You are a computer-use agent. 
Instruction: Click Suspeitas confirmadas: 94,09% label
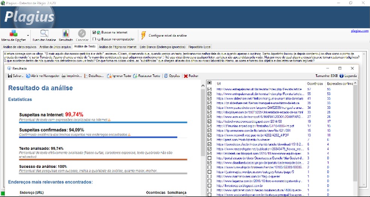[x=52, y=130]
